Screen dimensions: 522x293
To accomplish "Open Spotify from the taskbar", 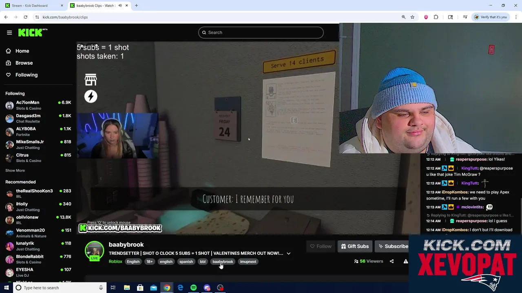I will click(193, 288).
